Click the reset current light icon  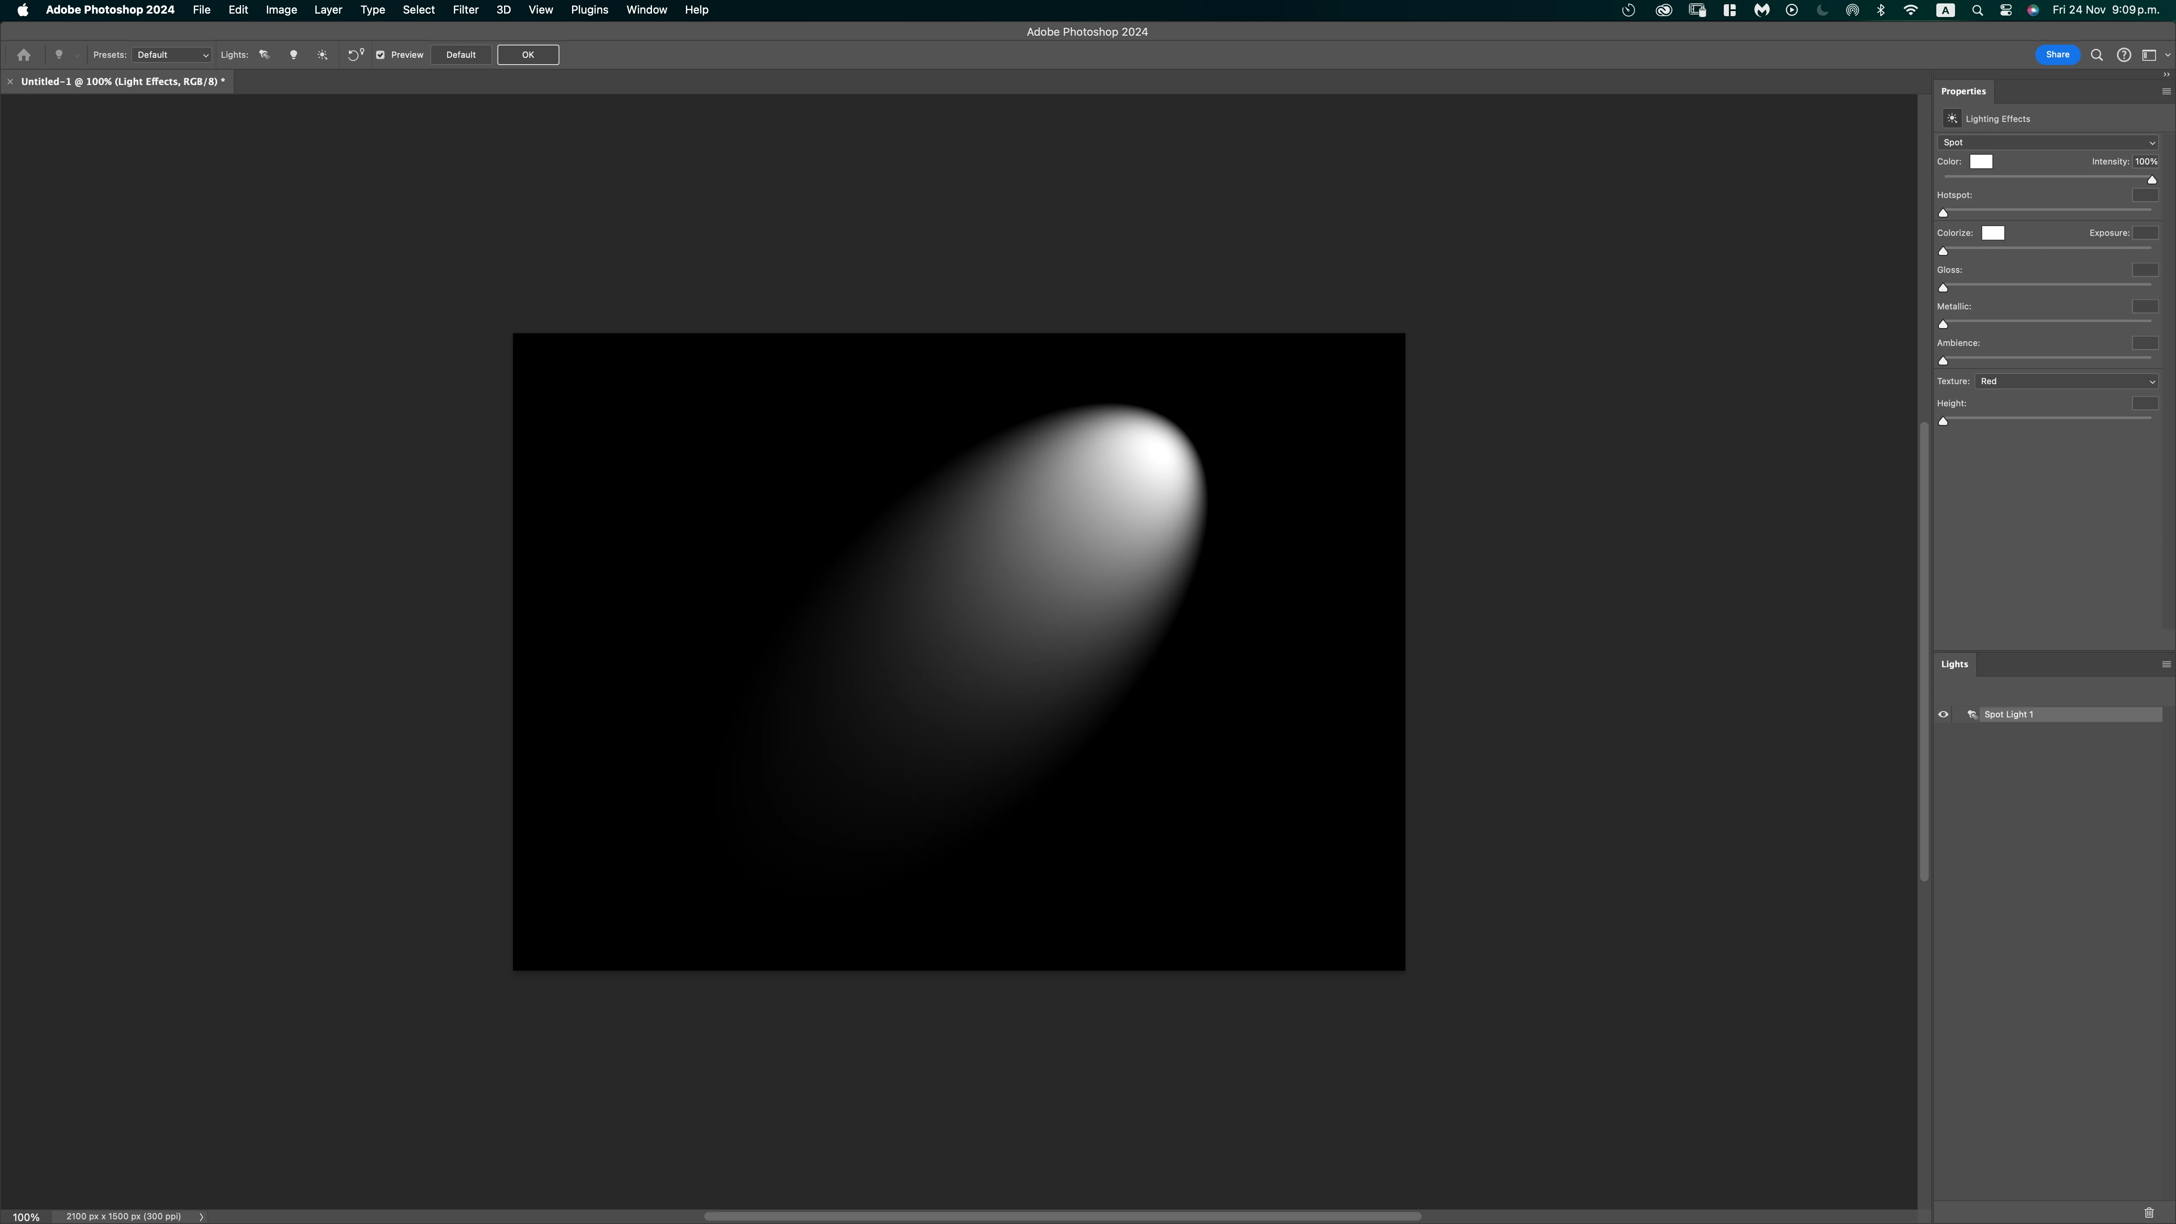(x=355, y=55)
